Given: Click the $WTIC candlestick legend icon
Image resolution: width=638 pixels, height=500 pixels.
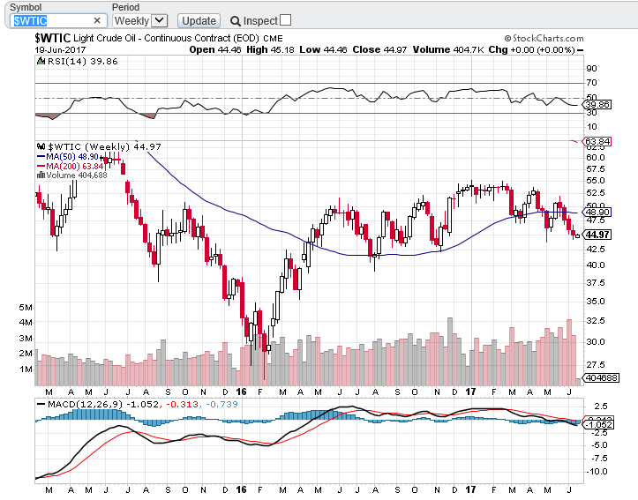Looking at the screenshot, I should click(41, 146).
